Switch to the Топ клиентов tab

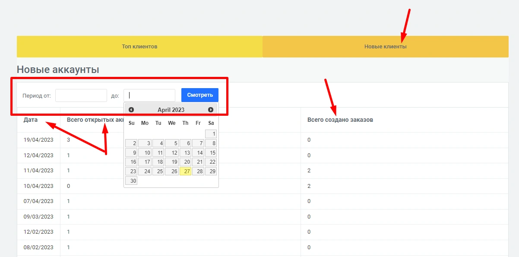[x=139, y=47]
